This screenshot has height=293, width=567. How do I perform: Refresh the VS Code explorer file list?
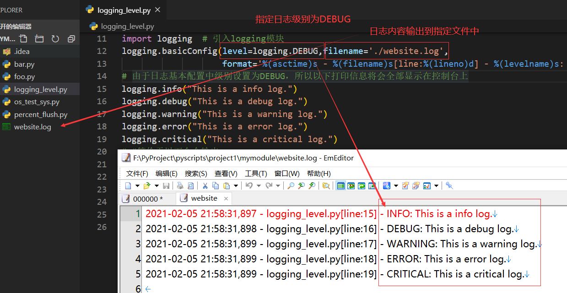[x=55, y=39]
